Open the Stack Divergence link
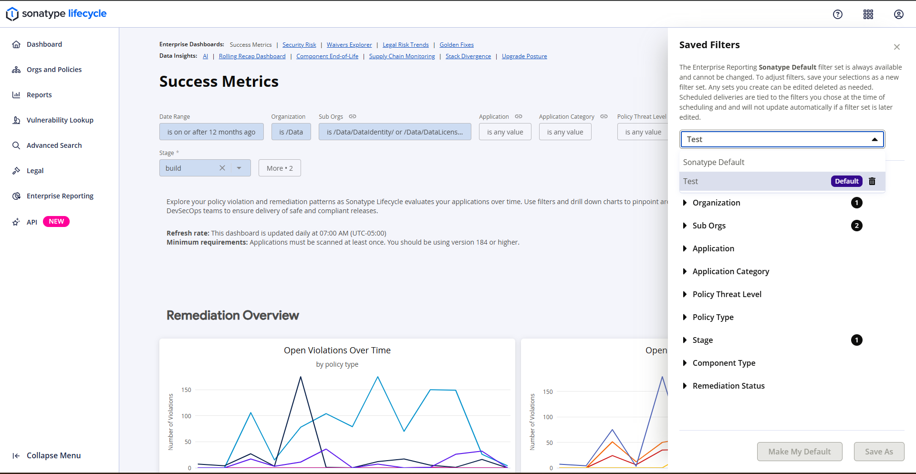This screenshot has height=474, width=916. coord(468,56)
